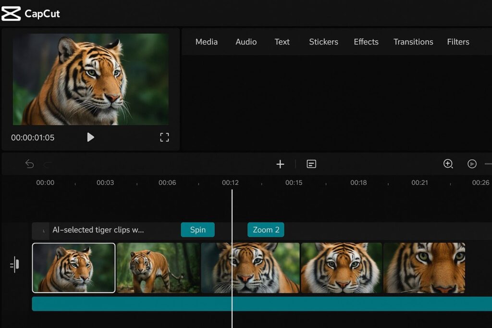The image size is (492, 328).
Task: Toggle the track adjustment control left of the timeline
Action: click(15, 265)
